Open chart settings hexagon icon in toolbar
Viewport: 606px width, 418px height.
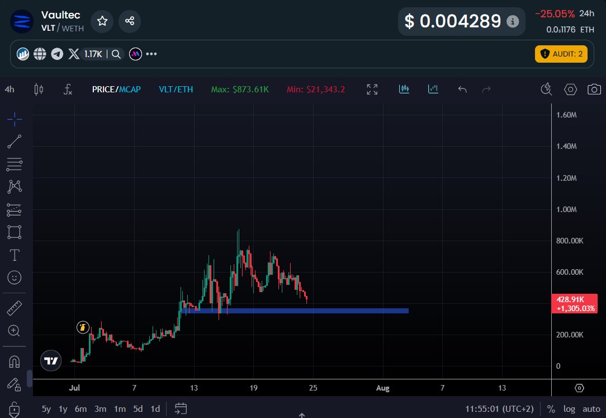coord(570,90)
